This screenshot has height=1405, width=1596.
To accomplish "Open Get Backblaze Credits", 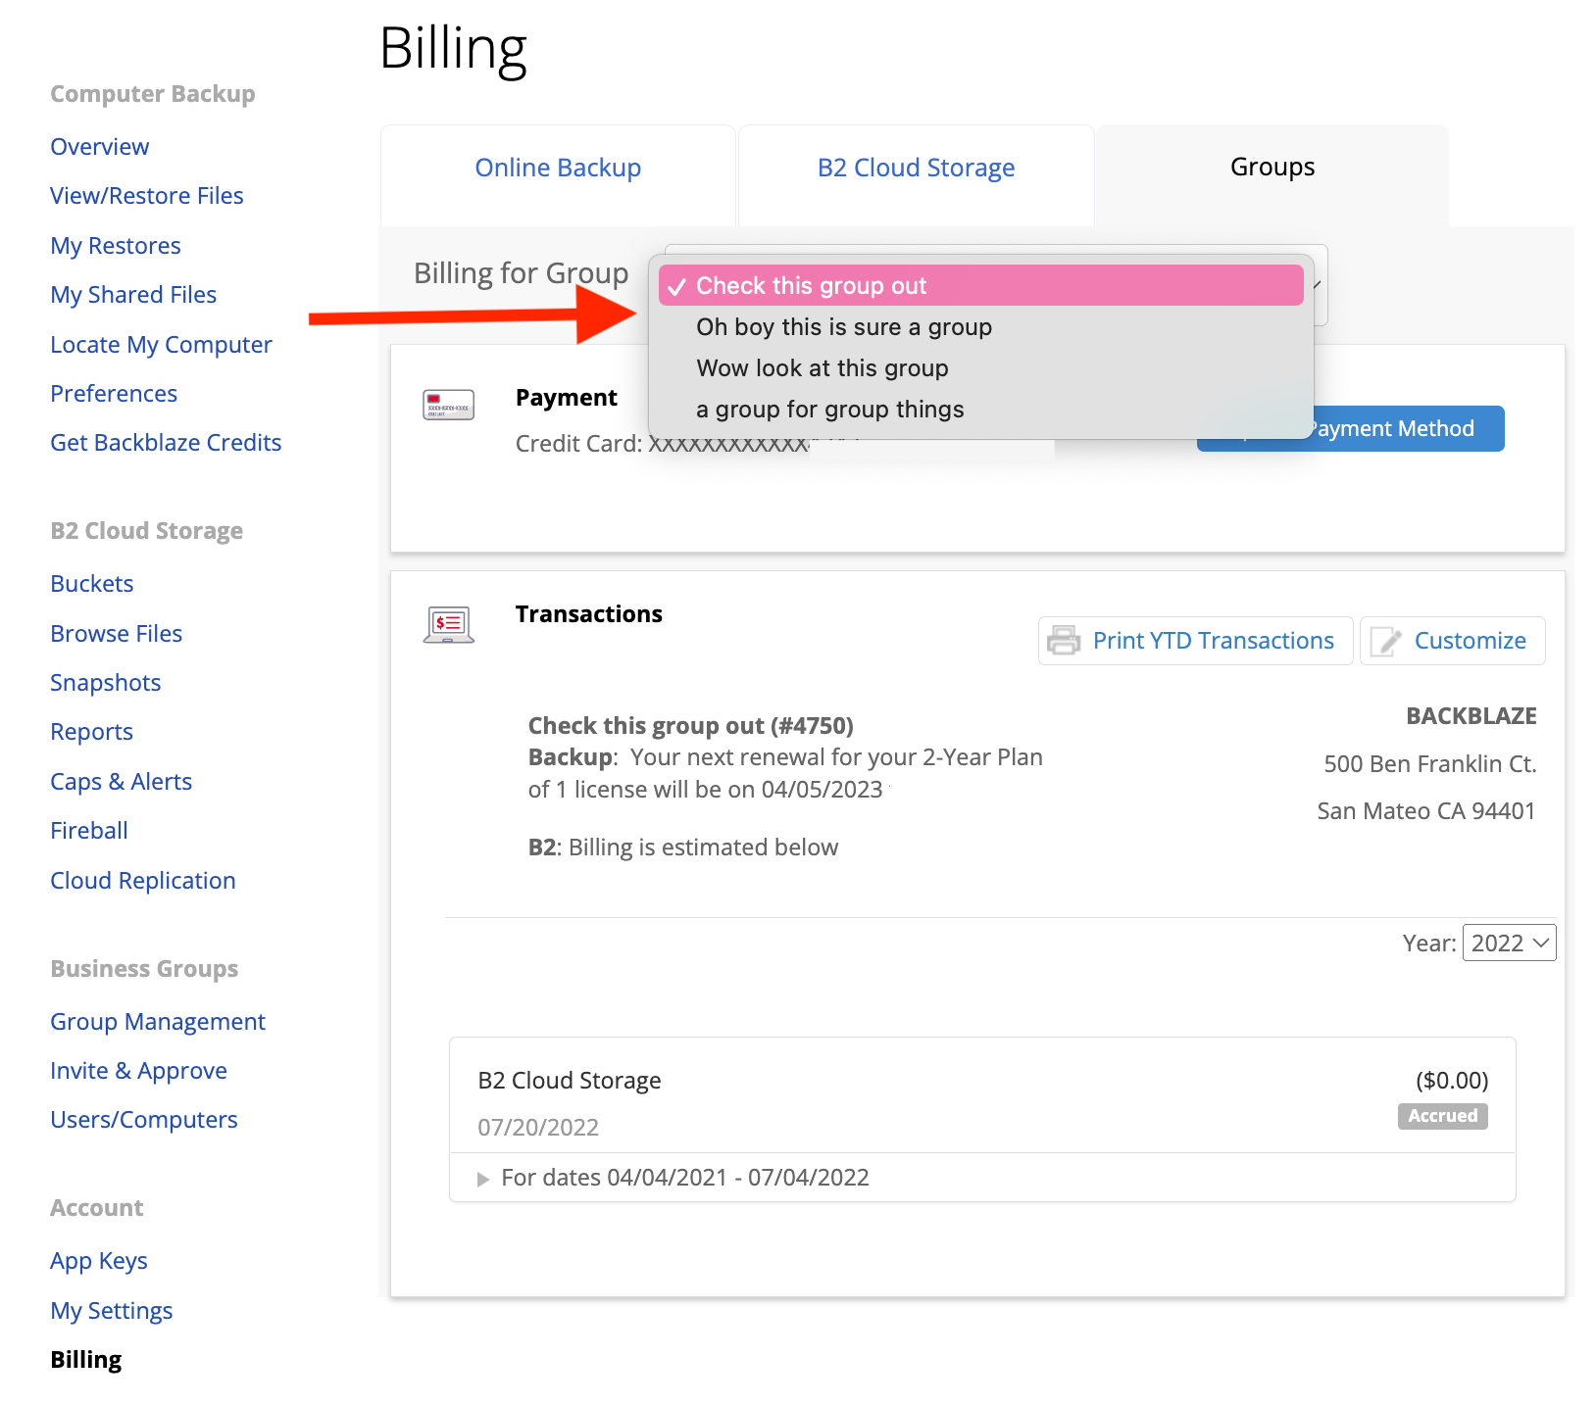I will pos(166,443).
